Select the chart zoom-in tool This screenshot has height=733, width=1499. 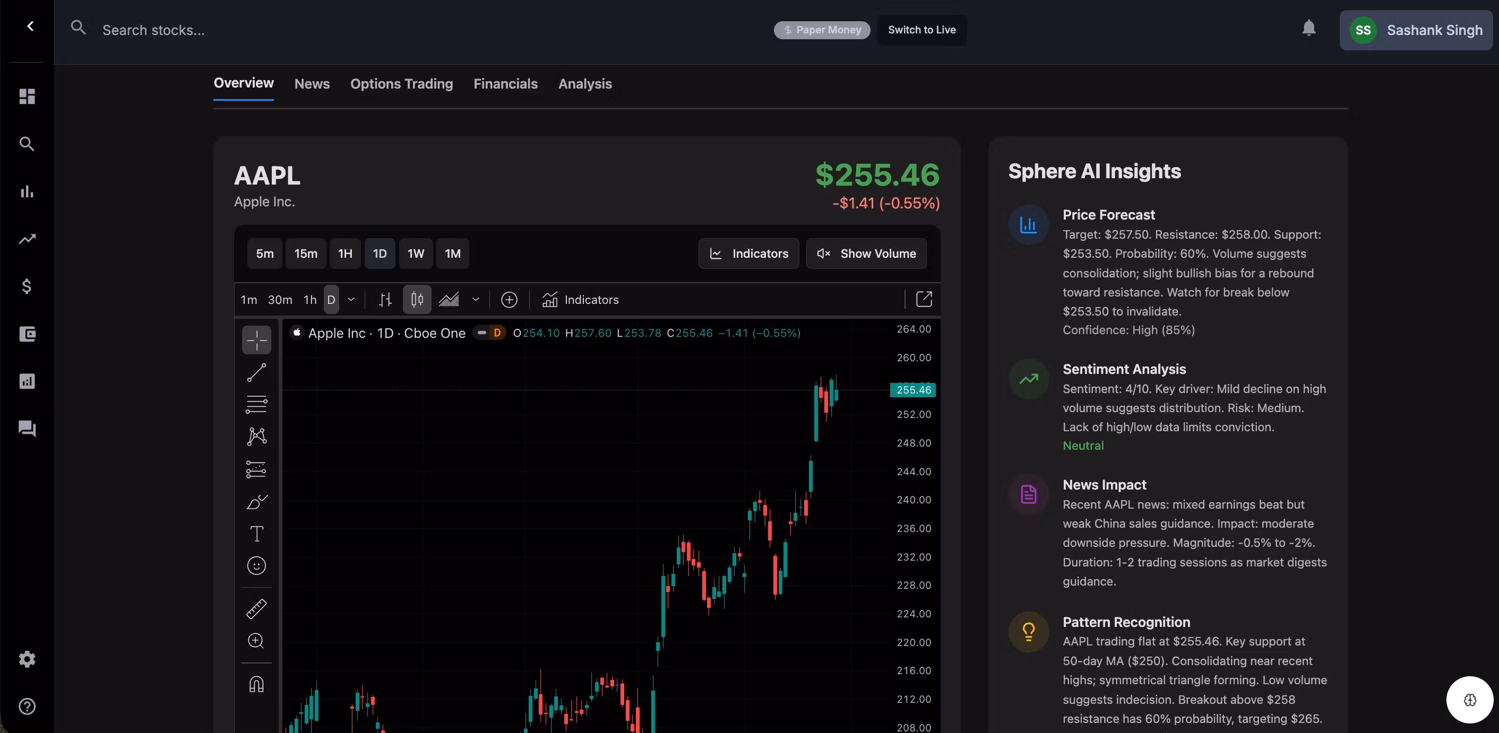256,641
